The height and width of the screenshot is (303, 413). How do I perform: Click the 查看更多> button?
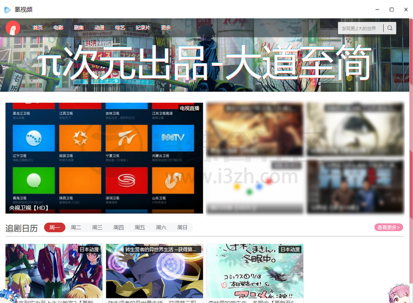coord(389,227)
